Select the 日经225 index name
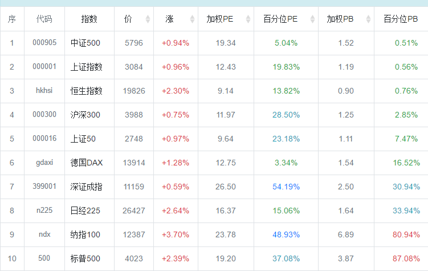428x271 pixels. [x=85, y=211]
